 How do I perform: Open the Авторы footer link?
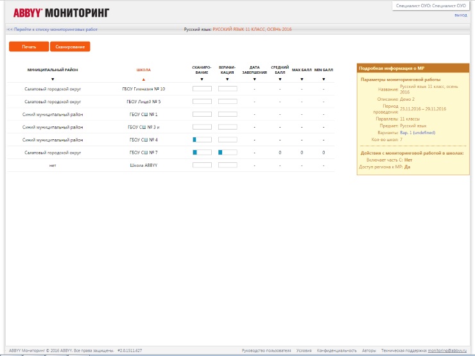[x=369, y=351]
